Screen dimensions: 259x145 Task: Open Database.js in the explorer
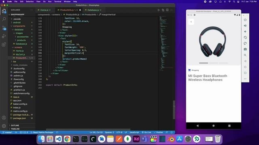[x=21, y=44]
